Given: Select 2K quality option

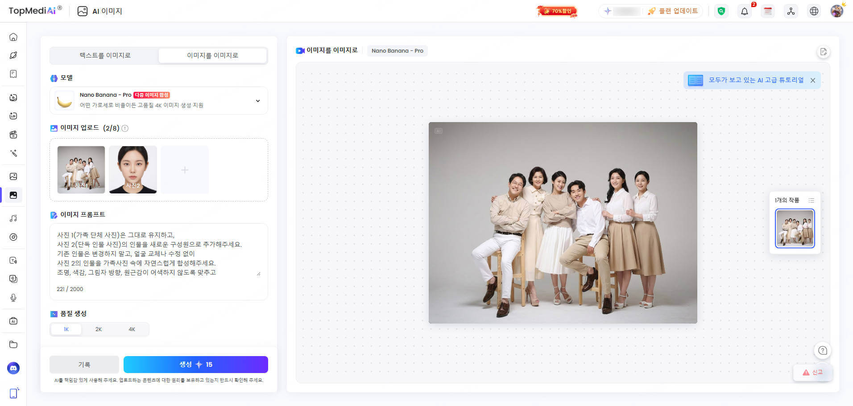Looking at the screenshot, I should (99, 329).
